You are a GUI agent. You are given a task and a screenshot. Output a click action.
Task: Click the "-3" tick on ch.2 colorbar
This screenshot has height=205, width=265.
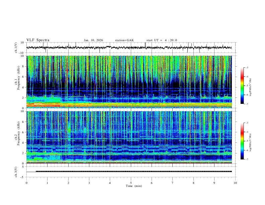click(x=247, y=123)
